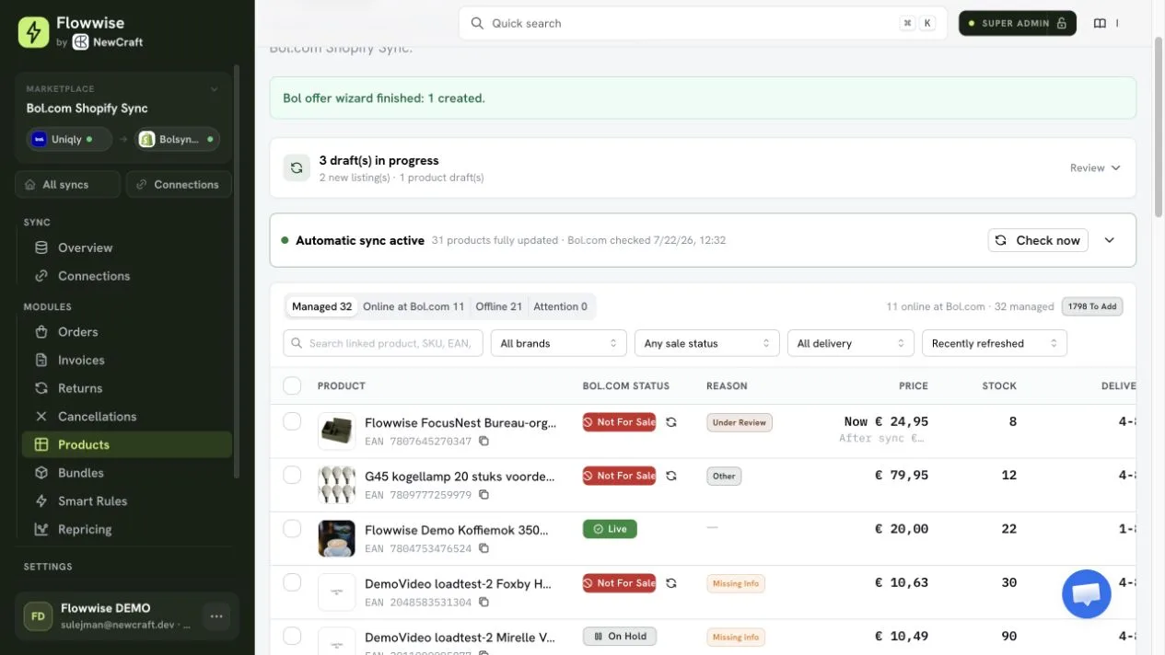The image size is (1165, 655).
Task: Open Flowwise Demo Koffiemok product thumbnail
Action: point(336,538)
